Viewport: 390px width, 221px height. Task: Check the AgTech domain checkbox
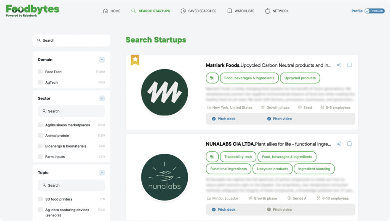pos(40,82)
